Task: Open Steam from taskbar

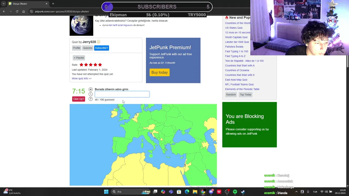Action: click(243, 192)
